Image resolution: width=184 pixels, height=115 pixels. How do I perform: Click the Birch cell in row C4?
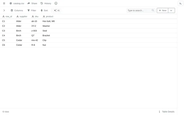[19, 35]
